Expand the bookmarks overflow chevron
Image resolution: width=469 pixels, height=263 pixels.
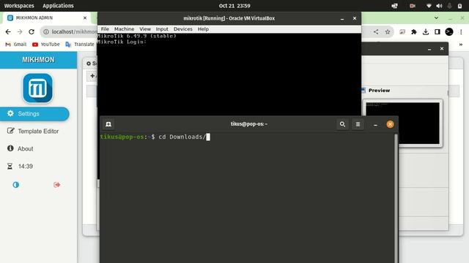(461, 45)
